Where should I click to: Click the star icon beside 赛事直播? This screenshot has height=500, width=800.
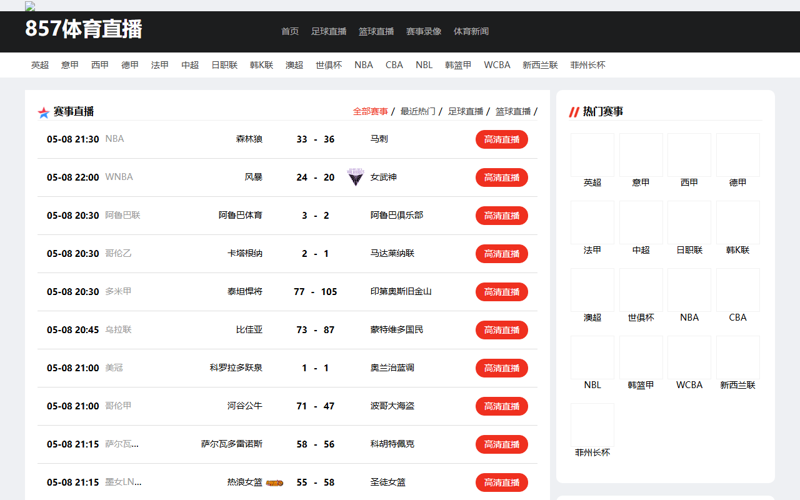(x=44, y=112)
